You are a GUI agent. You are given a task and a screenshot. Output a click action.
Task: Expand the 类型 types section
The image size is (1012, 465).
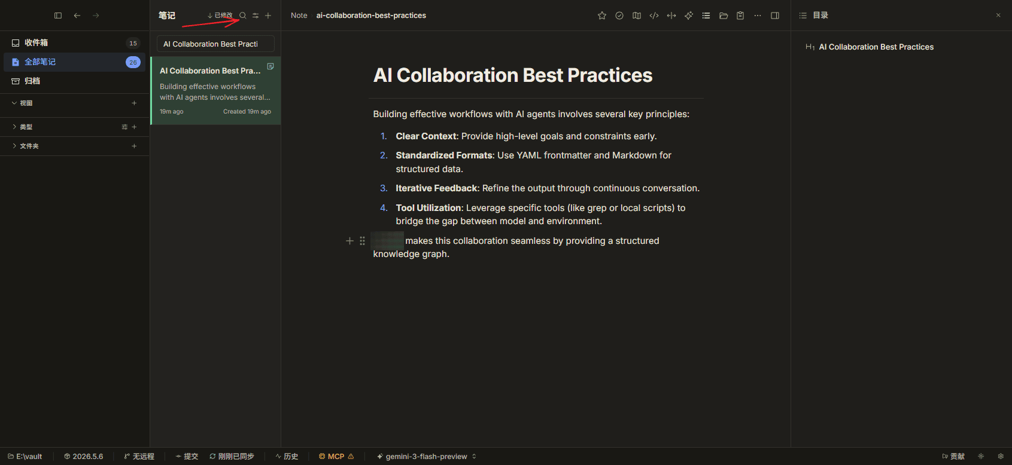[23, 127]
